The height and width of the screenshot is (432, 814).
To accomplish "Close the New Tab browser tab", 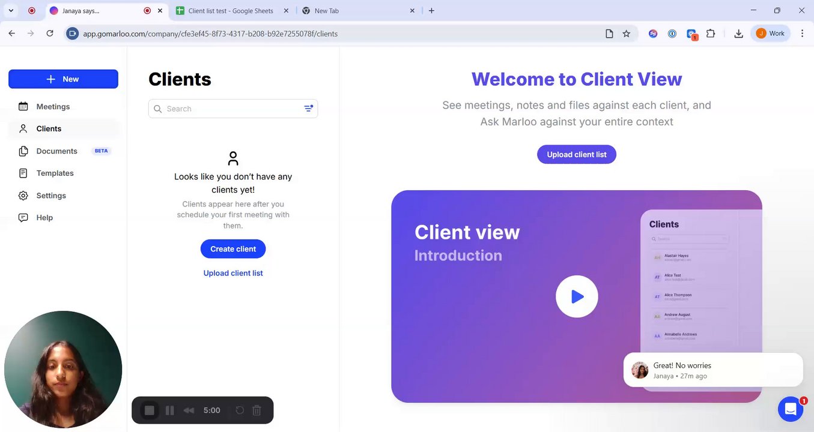I will (412, 11).
